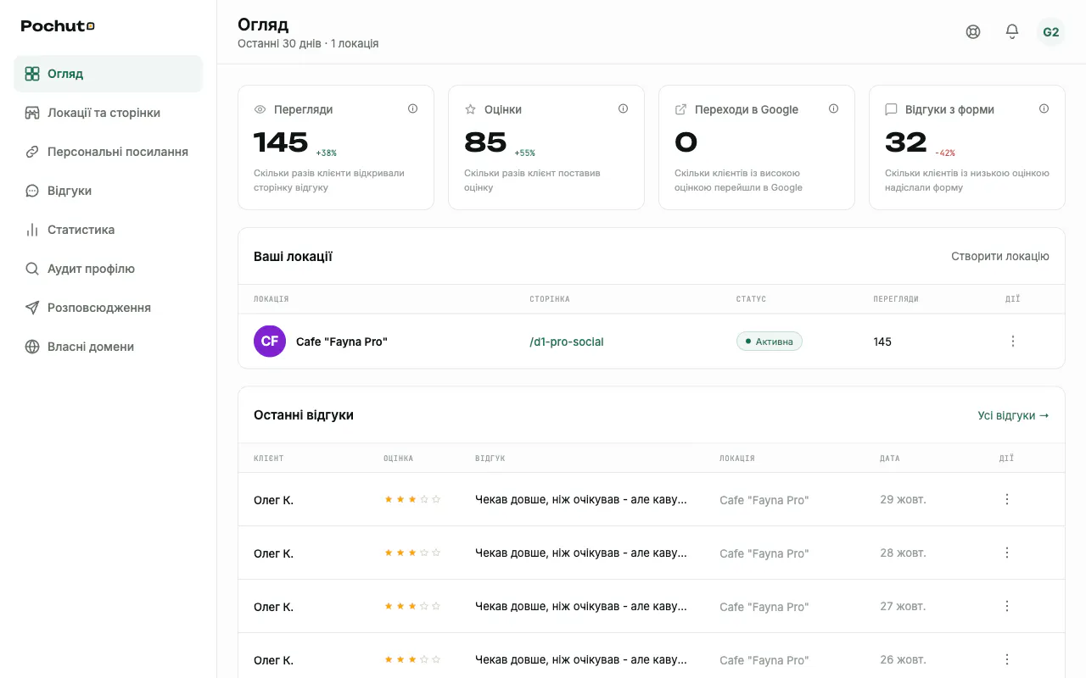Show info tooltip for Переходи в Google card

coord(834,108)
